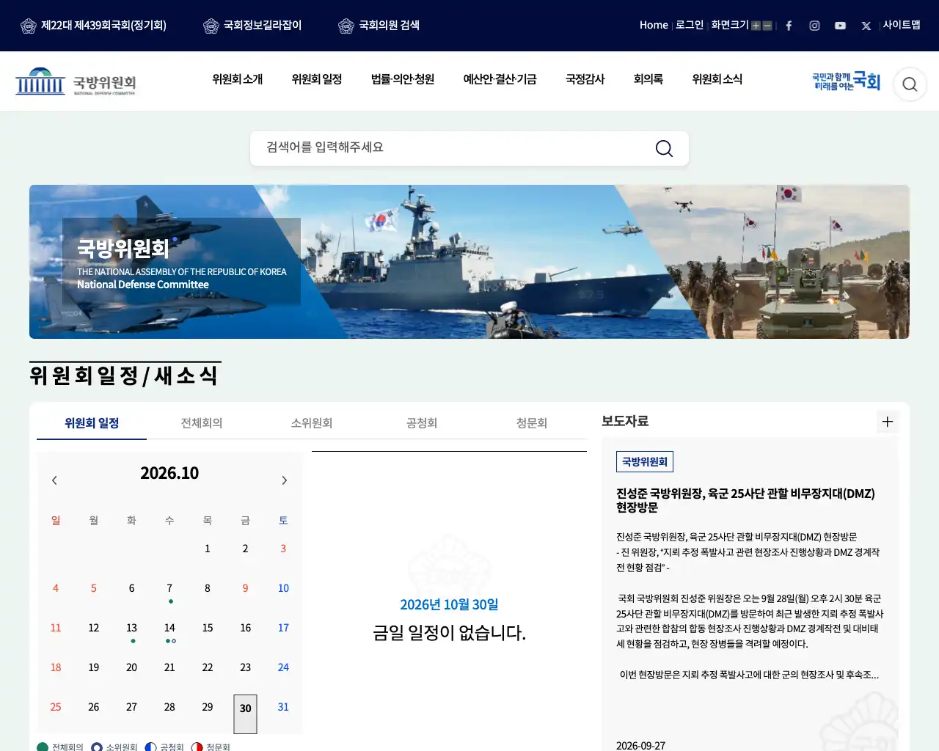Switch to the 소위원회 tab

312,423
